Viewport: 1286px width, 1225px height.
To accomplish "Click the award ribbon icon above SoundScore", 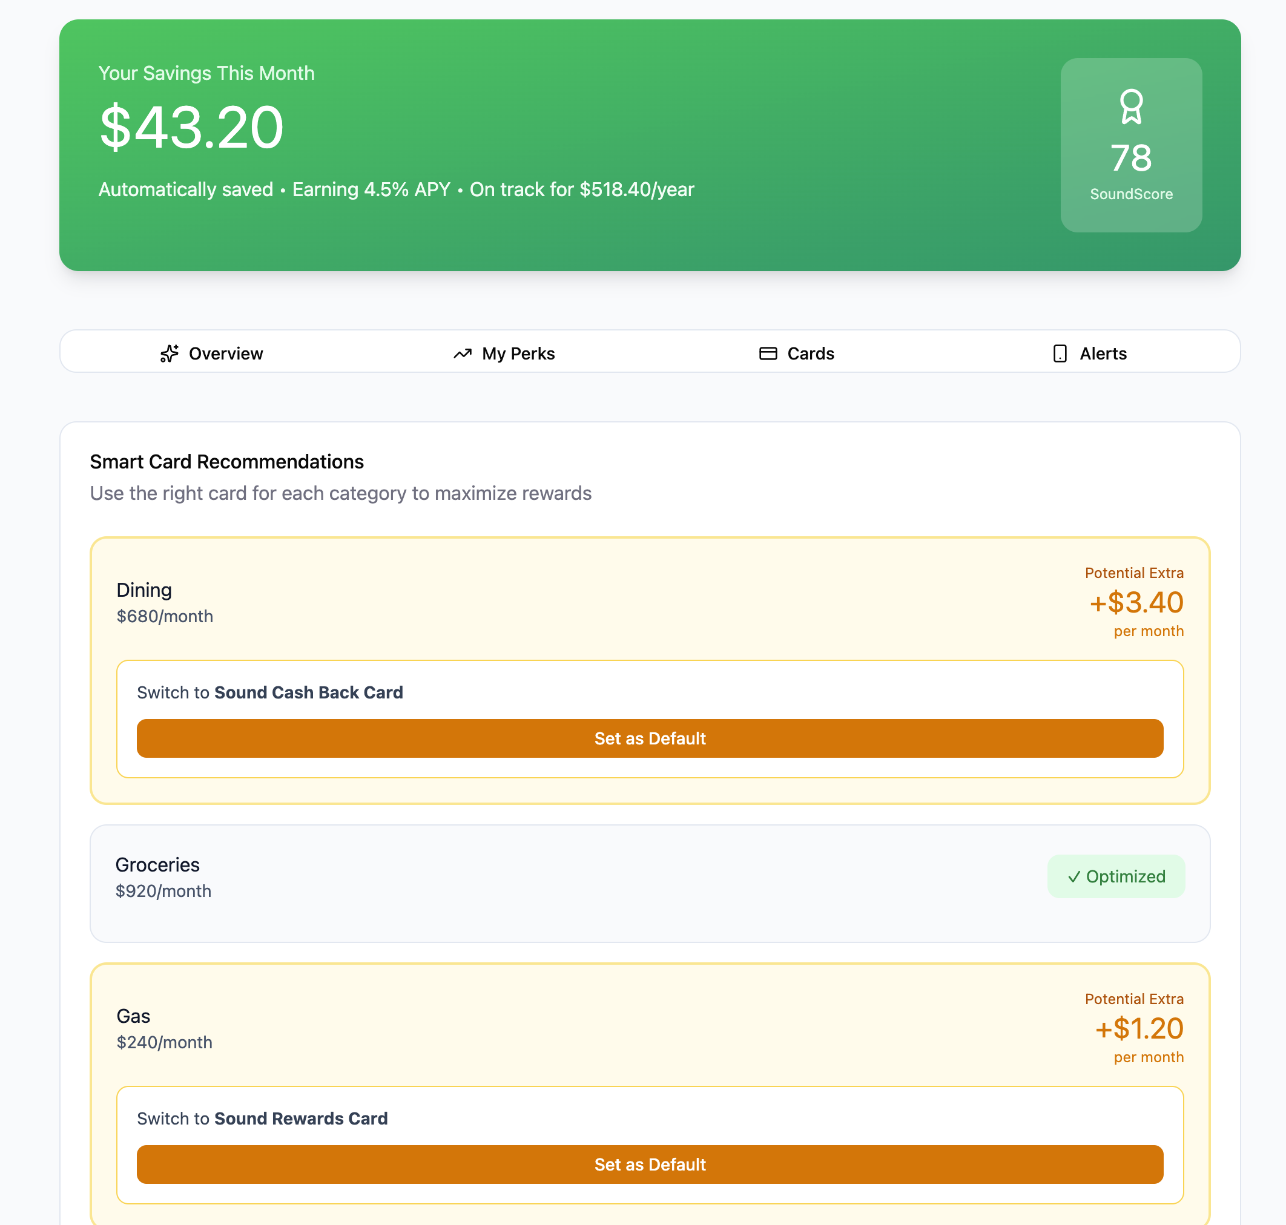I will pyautogui.click(x=1130, y=107).
